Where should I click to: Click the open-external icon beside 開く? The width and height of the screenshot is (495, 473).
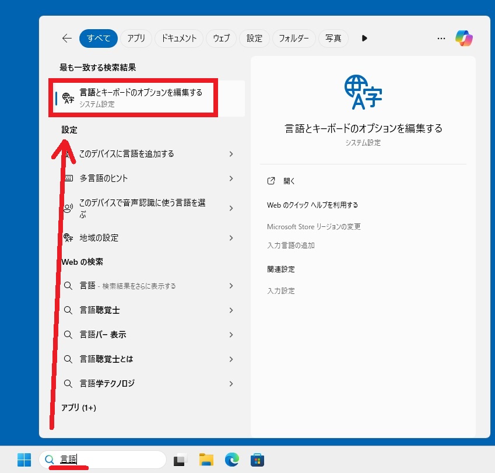click(x=271, y=181)
